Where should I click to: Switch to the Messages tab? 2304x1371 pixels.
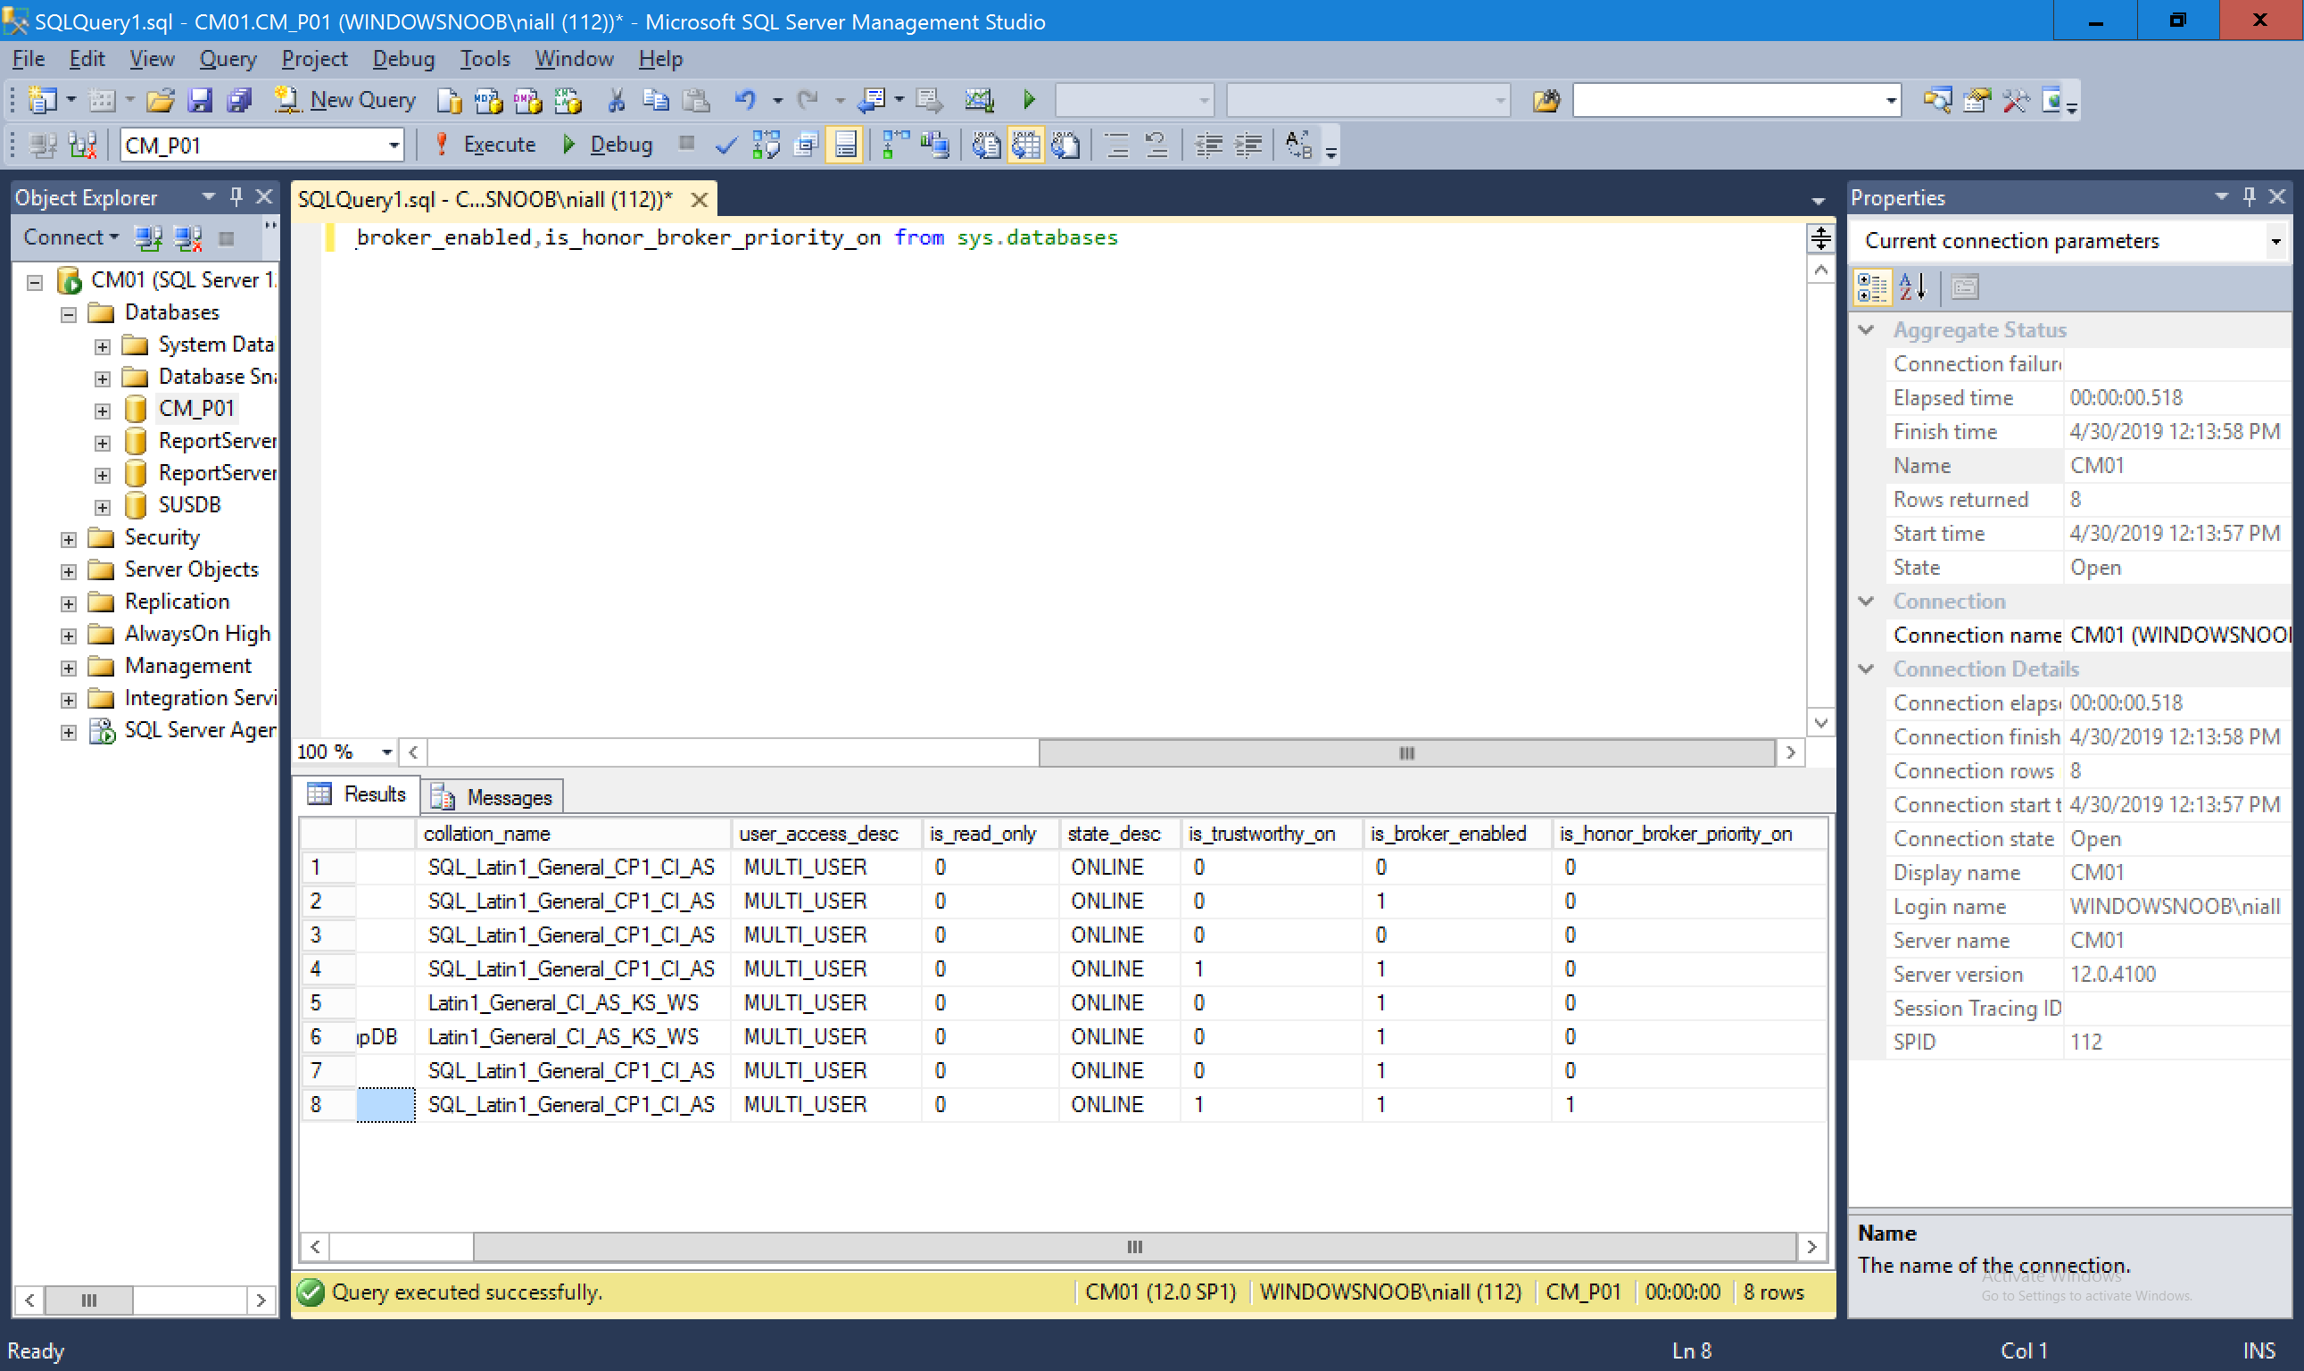coord(493,796)
